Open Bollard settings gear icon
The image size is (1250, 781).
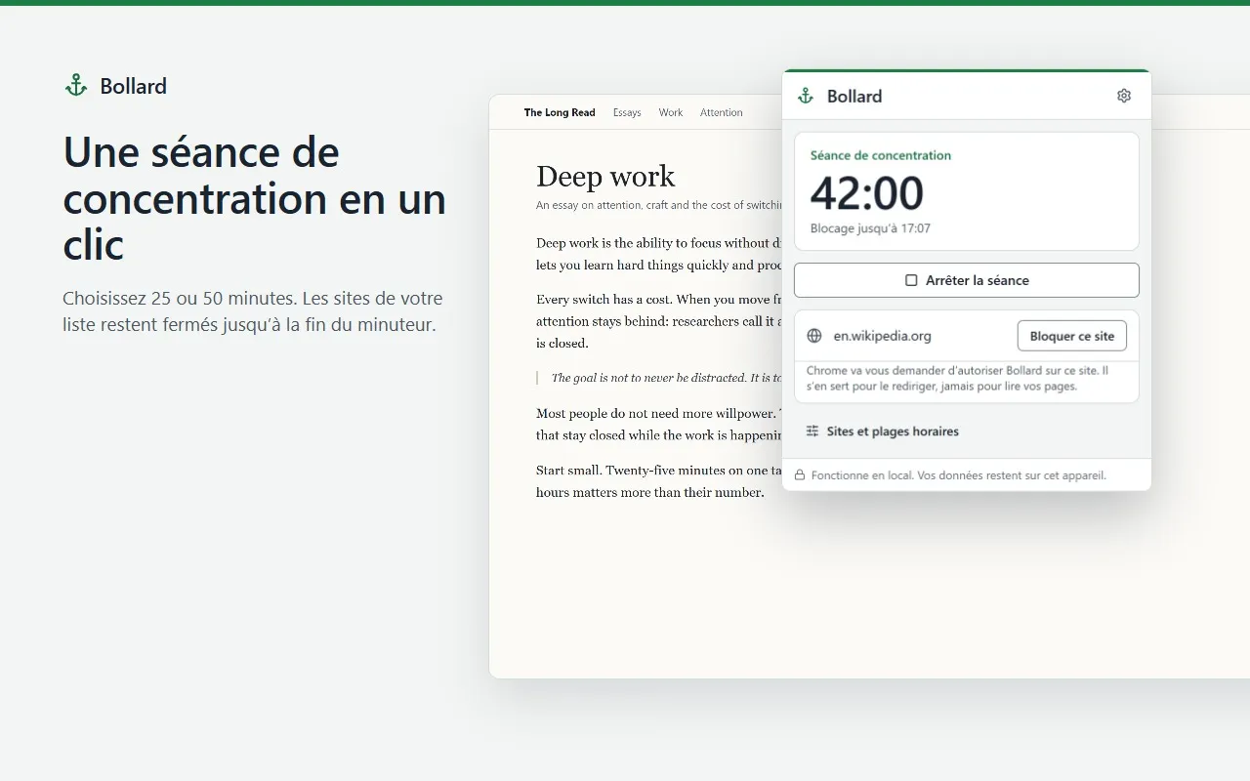click(x=1124, y=96)
